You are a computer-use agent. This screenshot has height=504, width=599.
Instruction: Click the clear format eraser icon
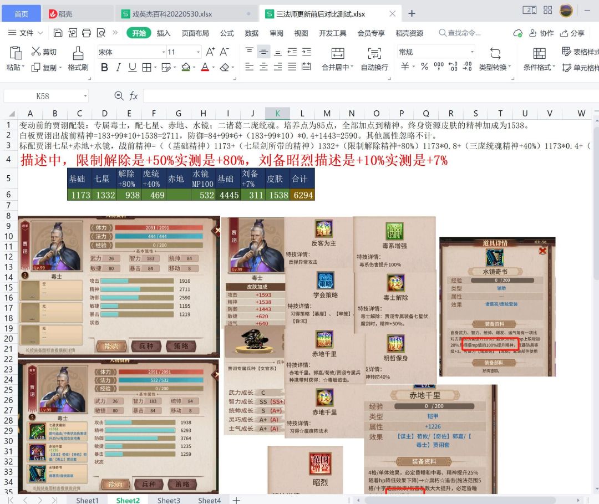click(x=225, y=68)
